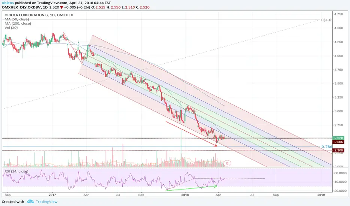Image resolution: width=350 pixels, height=206 pixels.
Task: Click the April 21, 2018 04:44 EST publication date
Action: tap(90, 3)
